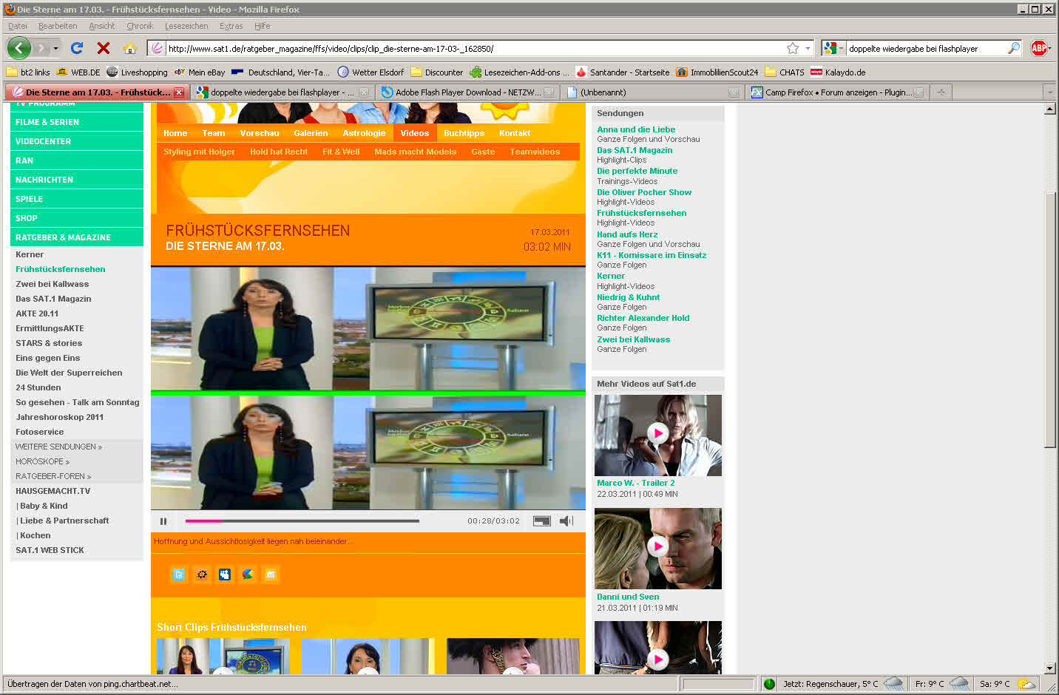Viewport: 1059px width, 695px height.
Task: Share the video on Twitter
Action: [x=178, y=574]
